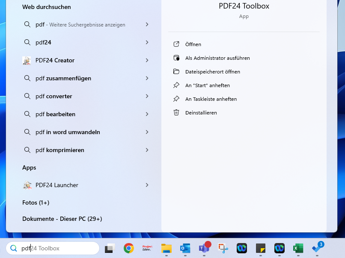This screenshot has height=258, width=345.
Task: Open Outlook from the taskbar
Action: (x=185, y=248)
